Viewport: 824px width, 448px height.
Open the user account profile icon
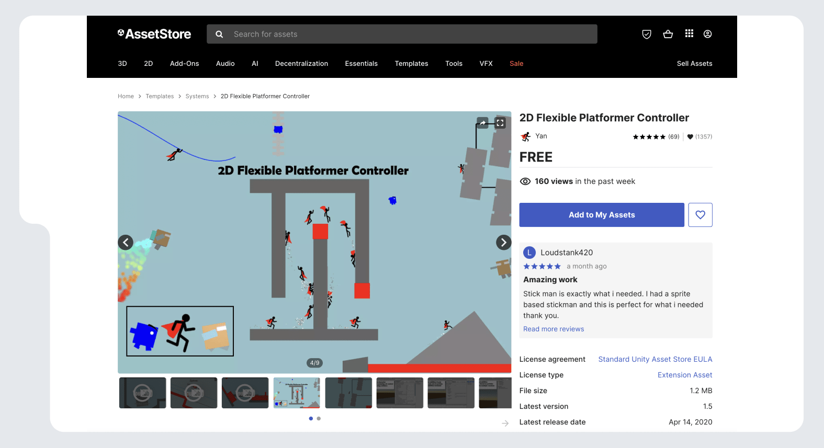pyautogui.click(x=707, y=34)
